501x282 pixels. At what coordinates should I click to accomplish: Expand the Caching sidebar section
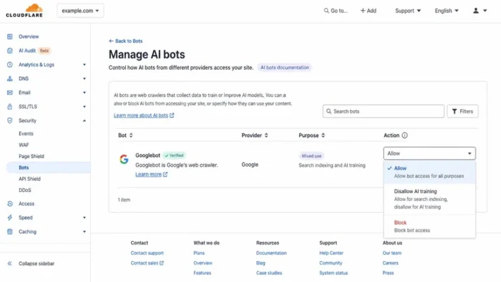tap(84, 232)
